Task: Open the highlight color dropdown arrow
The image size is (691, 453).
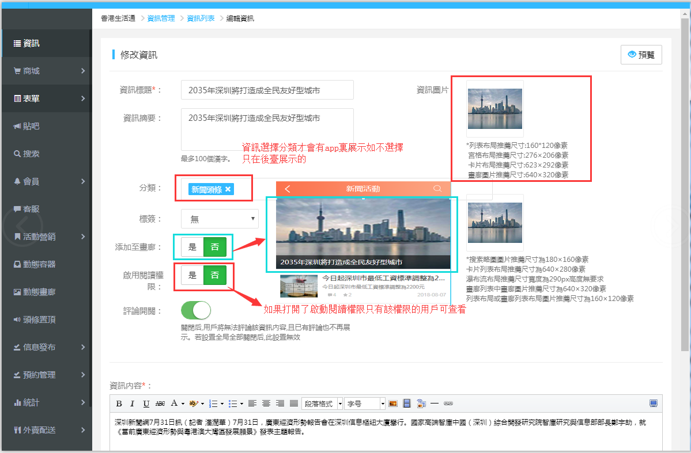Action: [x=202, y=403]
